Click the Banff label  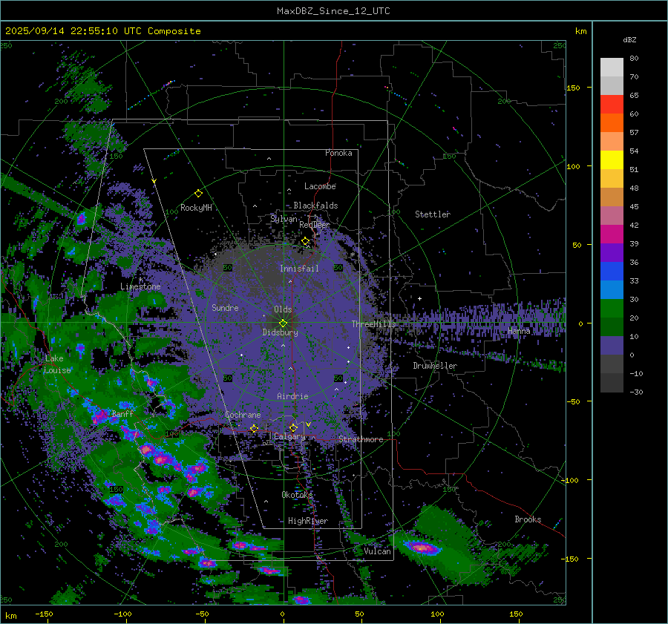click(122, 413)
